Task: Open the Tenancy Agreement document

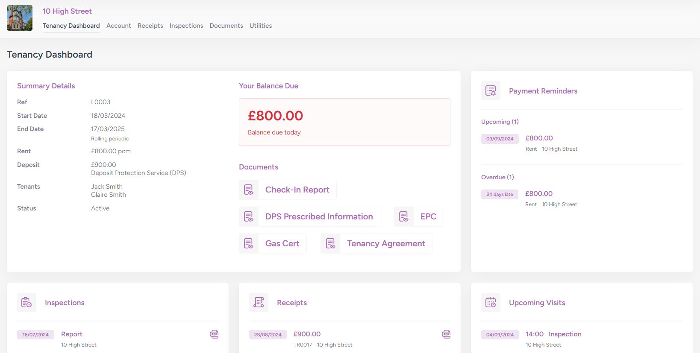Action: (385, 243)
